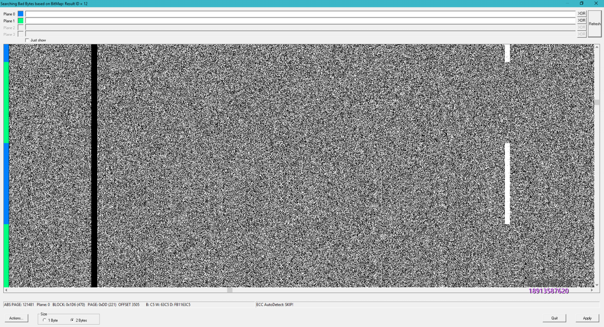Screen dimensions: 604x327
Task: Select the 2 Bytes size option
Action: [x=72, y=320]
